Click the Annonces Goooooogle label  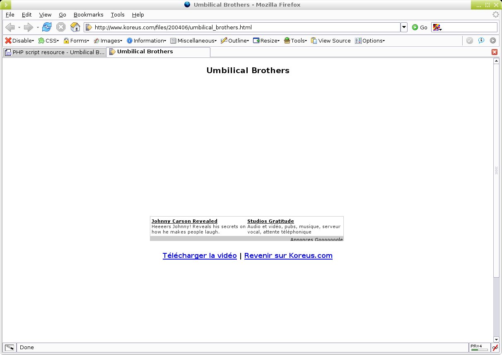point(316,239)
